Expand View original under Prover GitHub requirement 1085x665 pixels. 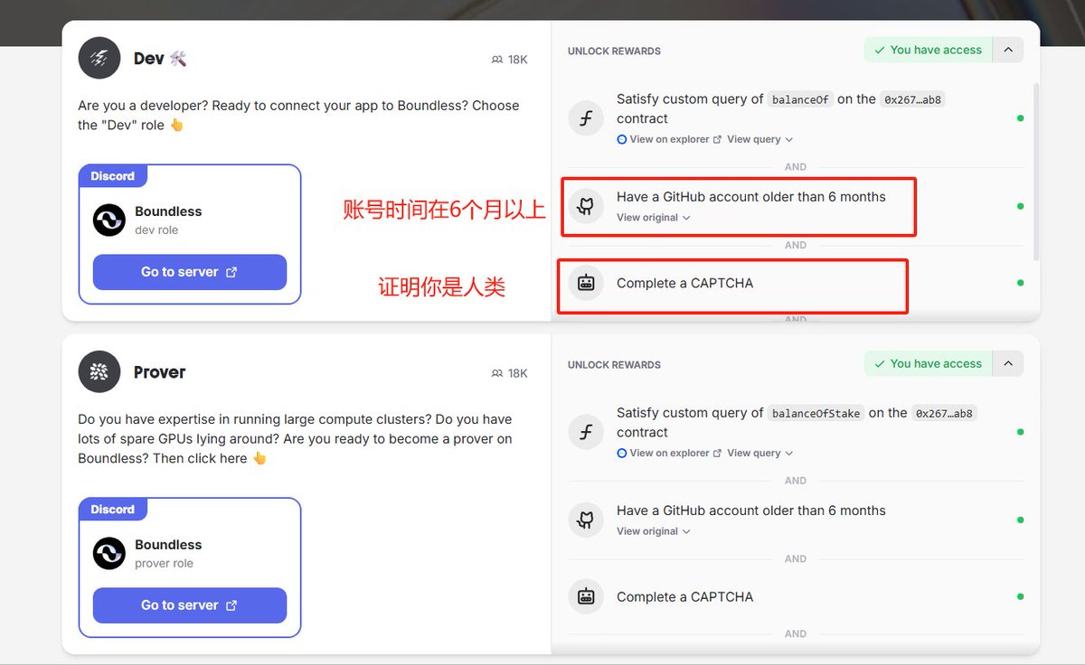[x=654, y=531]
